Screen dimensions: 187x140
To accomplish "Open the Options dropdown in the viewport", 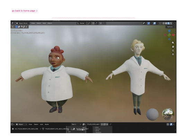I will (170, 27).
